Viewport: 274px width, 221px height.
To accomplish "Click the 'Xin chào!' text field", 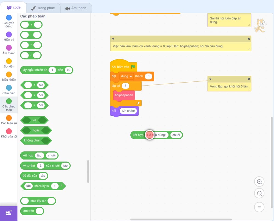I will coord(128,111).
